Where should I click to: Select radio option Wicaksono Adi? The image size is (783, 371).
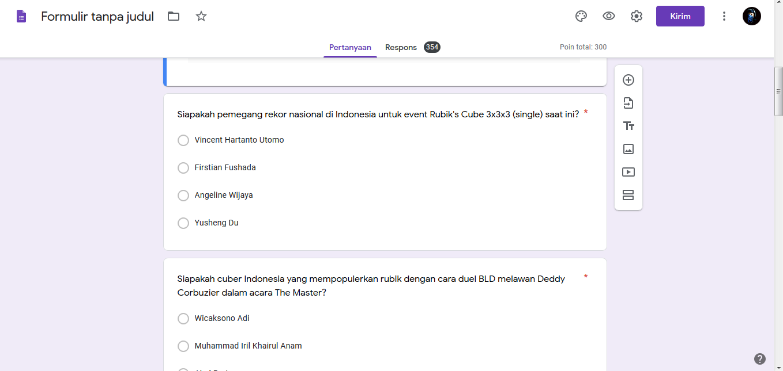(x=183, y=319)
